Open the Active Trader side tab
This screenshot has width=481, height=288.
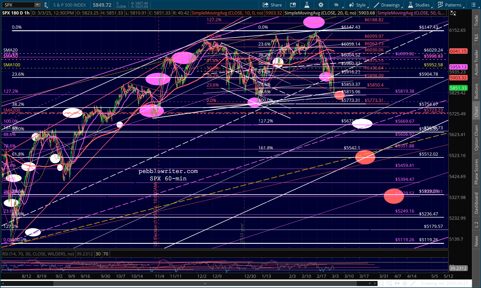click(476, 63)
